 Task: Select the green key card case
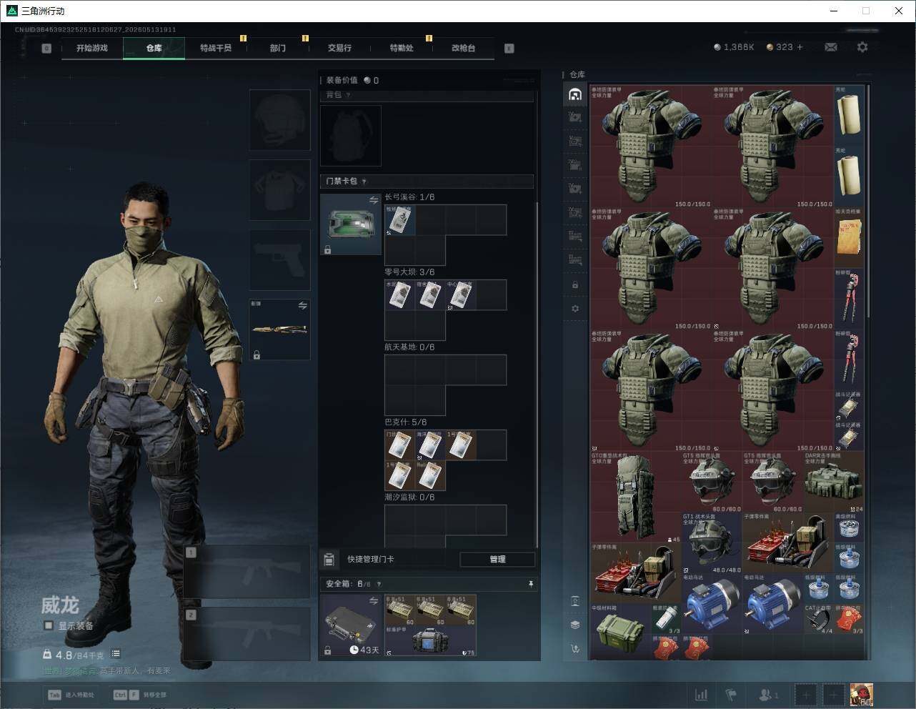pyautogui.click(x=351, y=224)
